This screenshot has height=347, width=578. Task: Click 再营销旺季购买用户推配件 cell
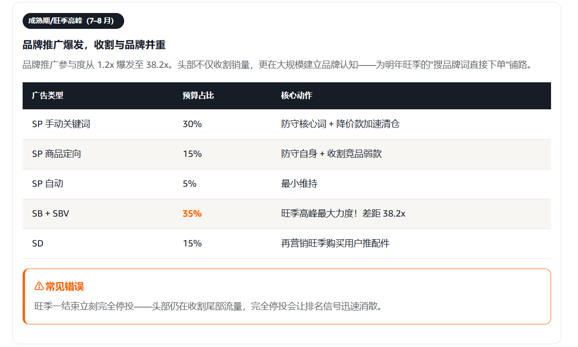(x=335, y=244)
